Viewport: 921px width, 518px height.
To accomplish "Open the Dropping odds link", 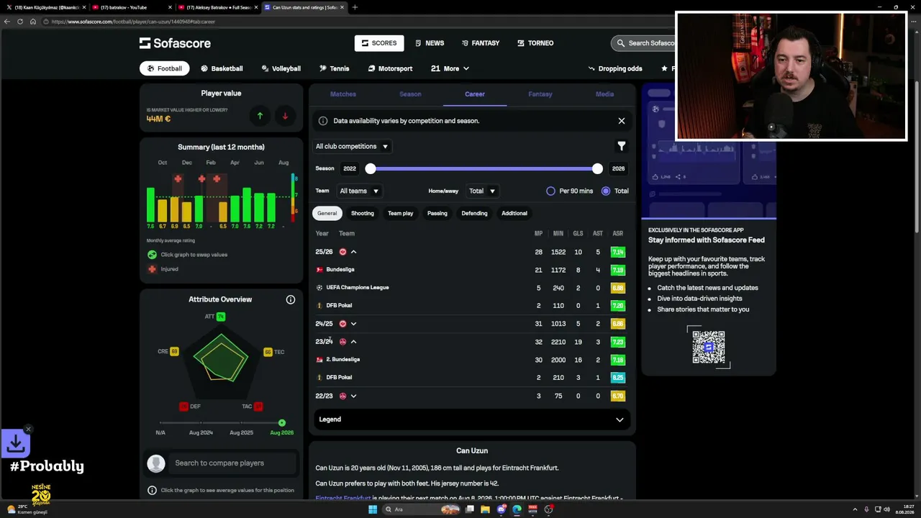I will click(x=615, y=68).
